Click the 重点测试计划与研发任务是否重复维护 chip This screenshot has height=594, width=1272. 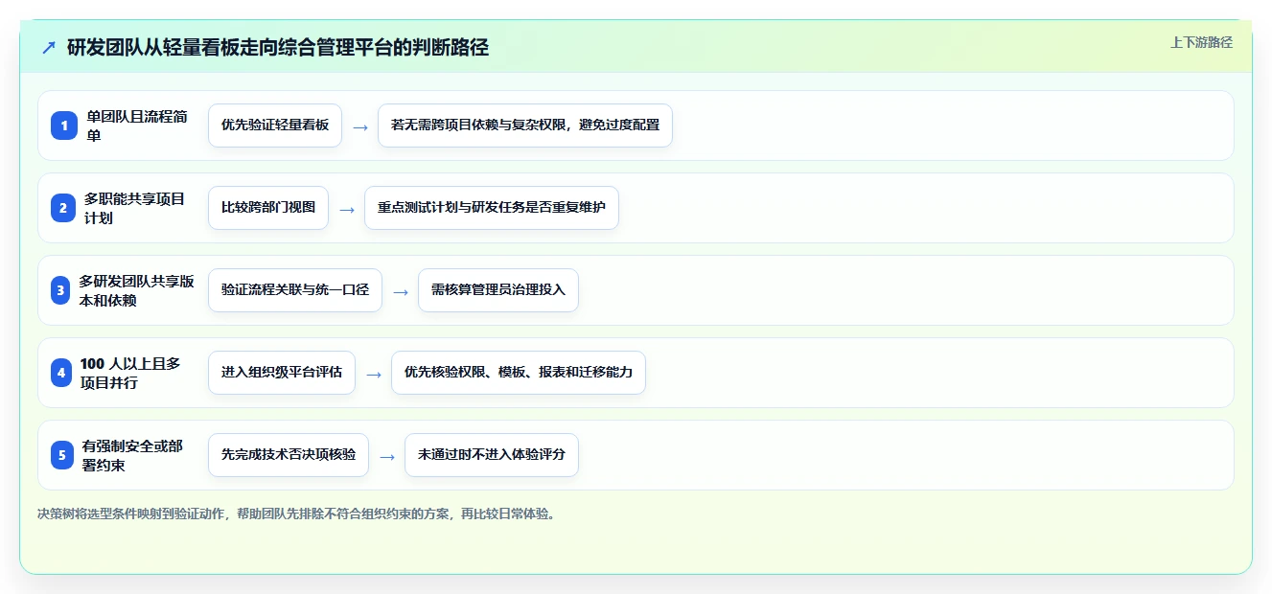point(492,208)
